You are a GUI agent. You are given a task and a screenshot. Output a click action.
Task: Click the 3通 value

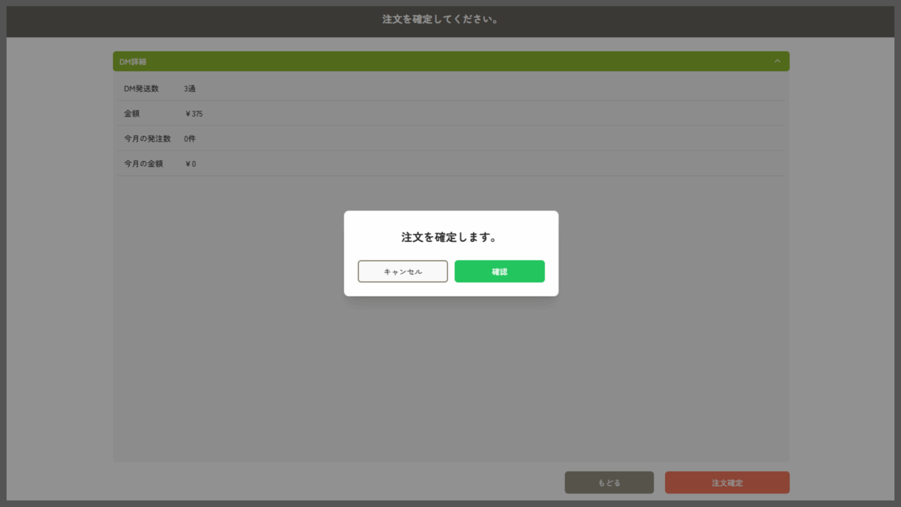click(x=190, y=88)
